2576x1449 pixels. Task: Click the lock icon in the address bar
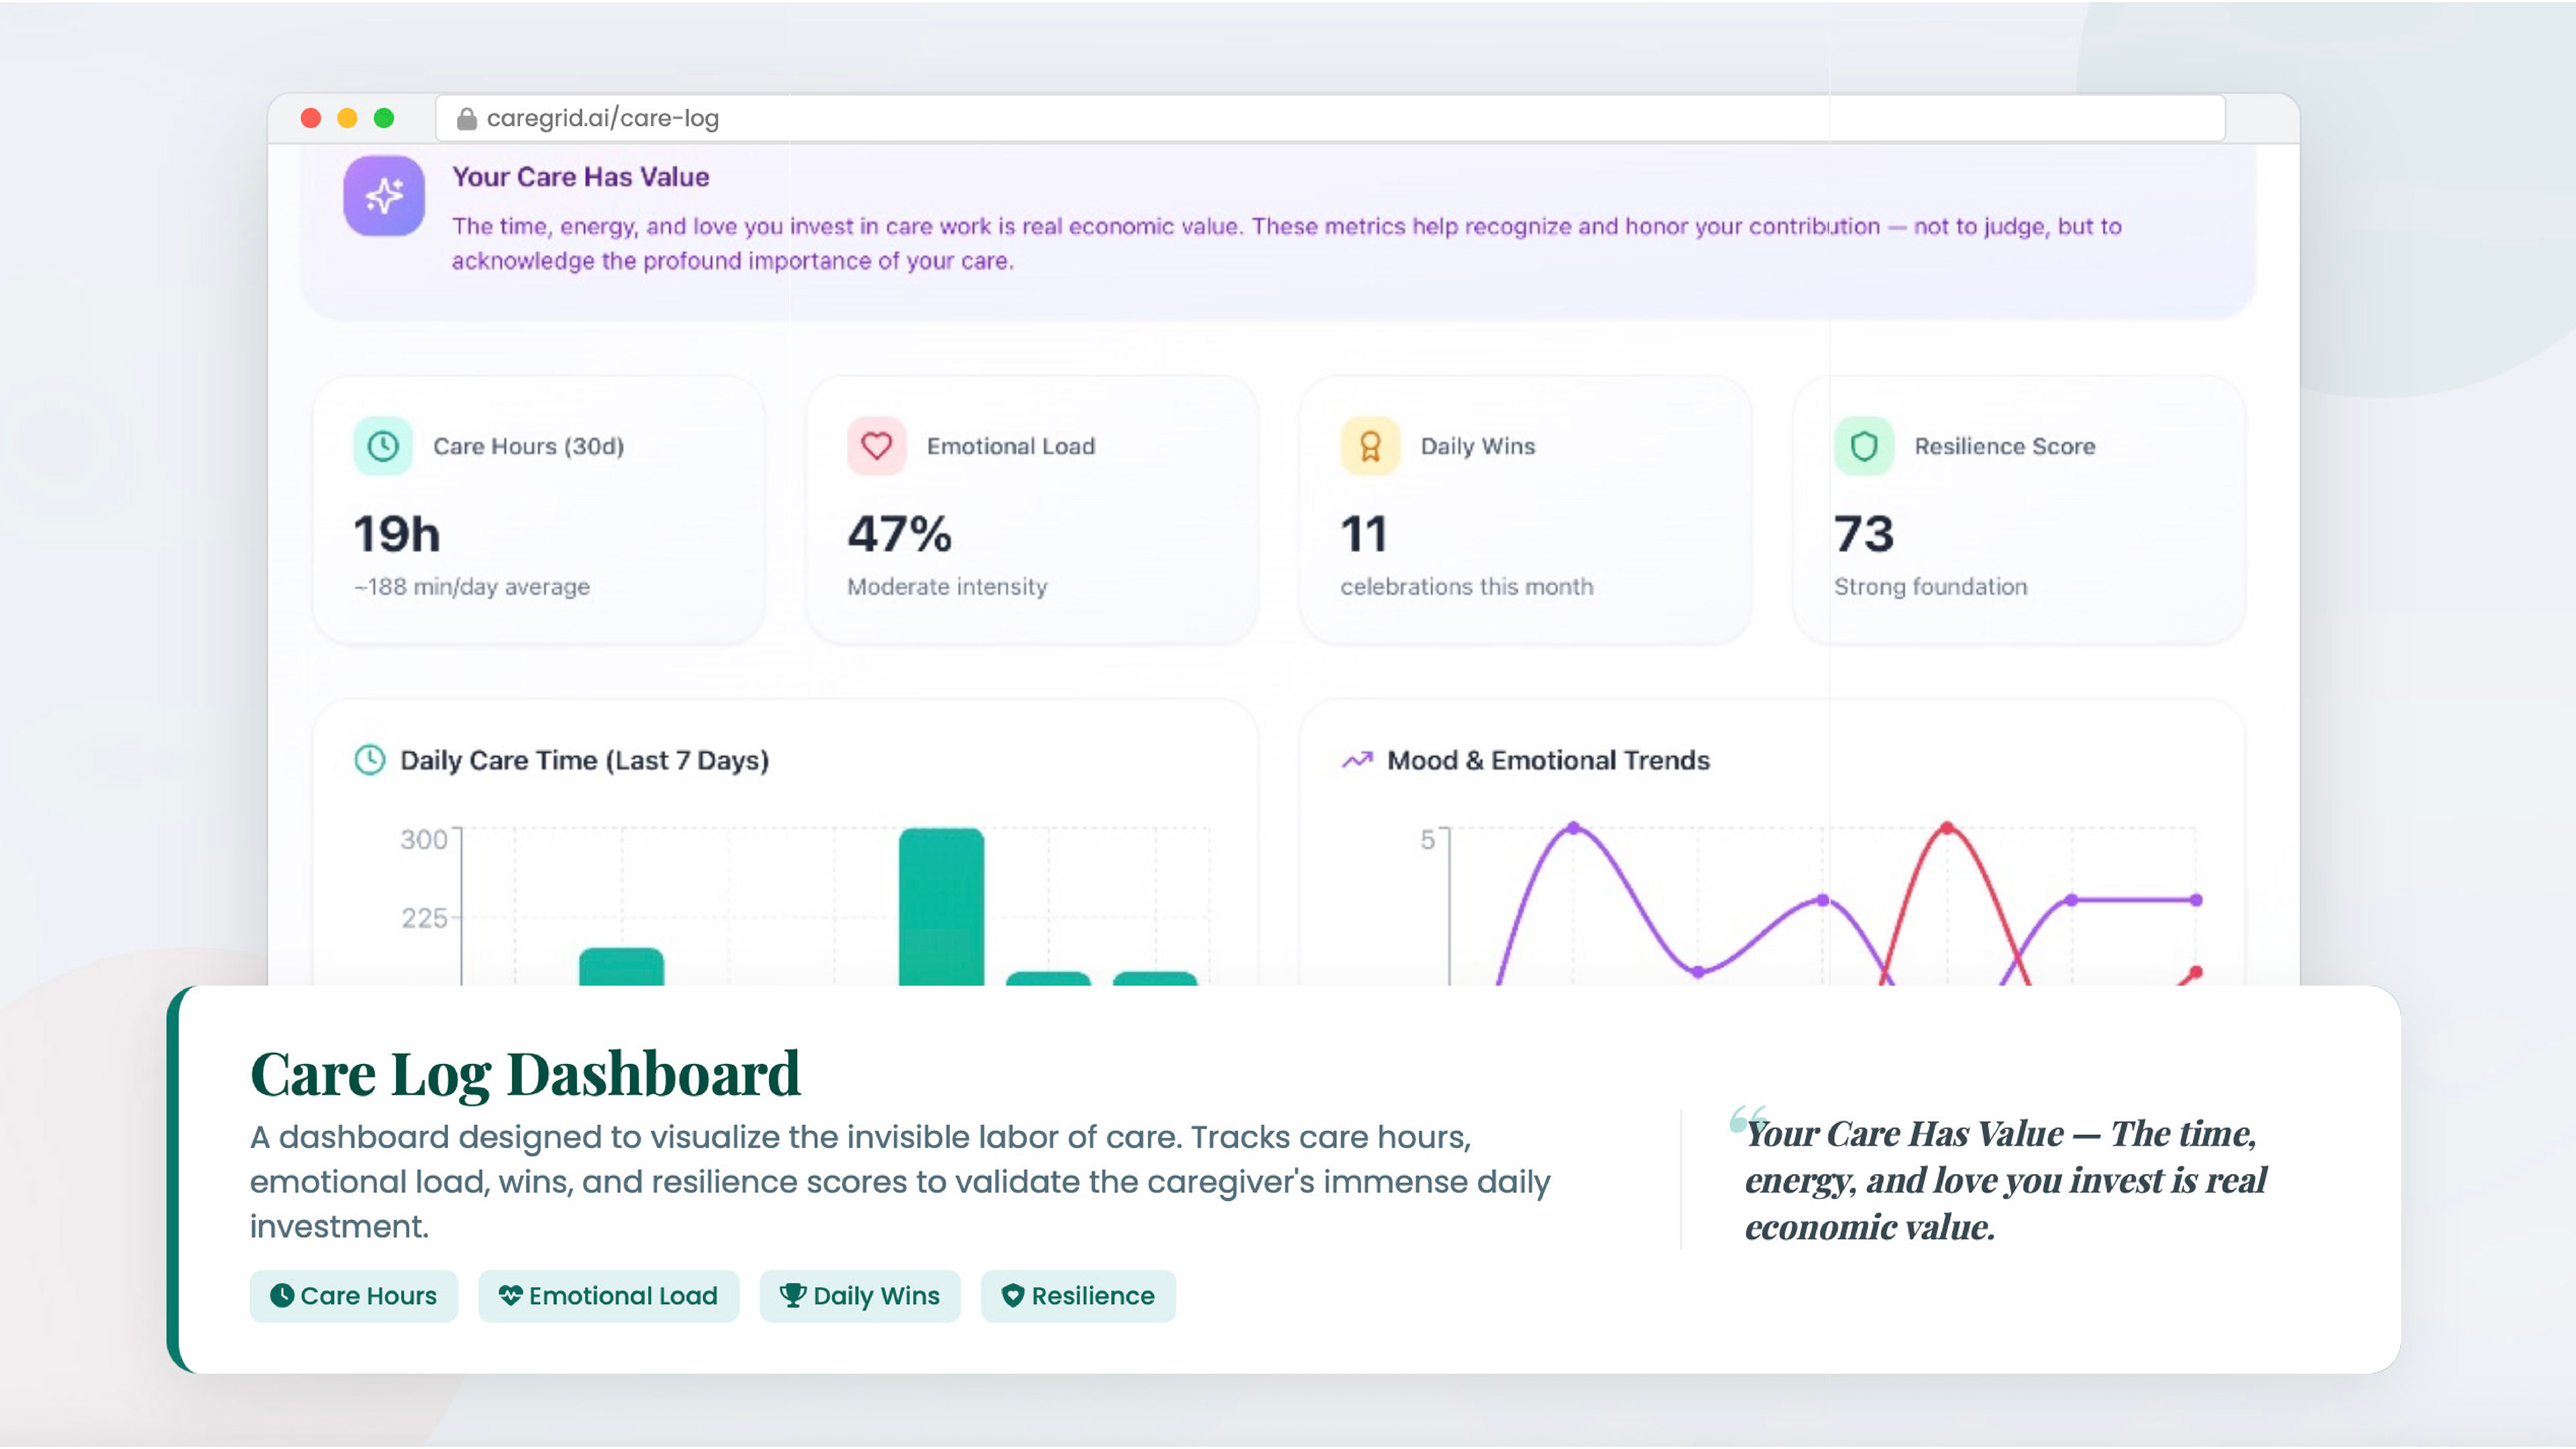tap(466, 119)
